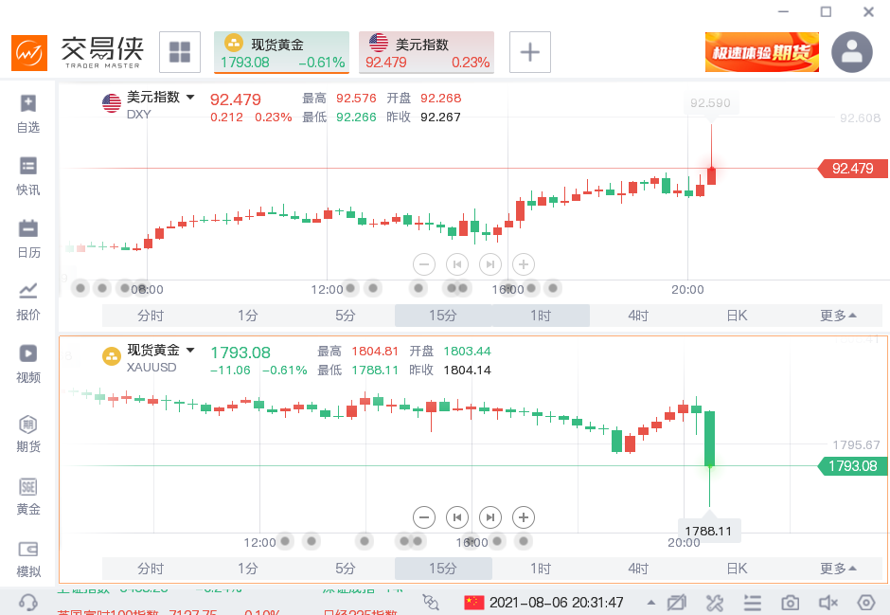This screenshot has width=890, height=615.
Task: Click the 最高 92.576 value in DXY header
Action: (x=356, y=99)
